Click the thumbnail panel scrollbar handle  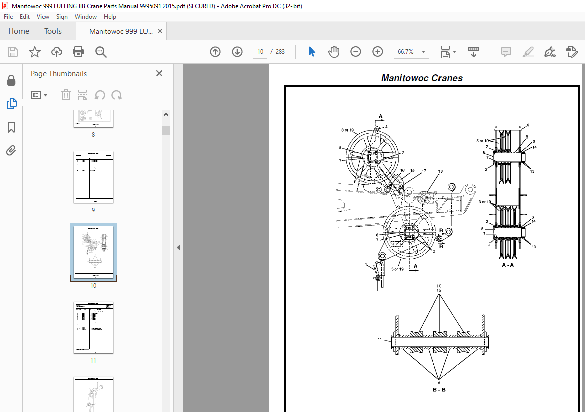(166, 130)
